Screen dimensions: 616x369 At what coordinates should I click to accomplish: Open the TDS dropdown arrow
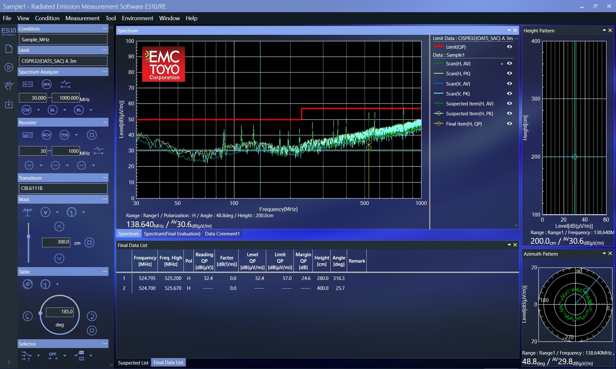tap(76, 135)
